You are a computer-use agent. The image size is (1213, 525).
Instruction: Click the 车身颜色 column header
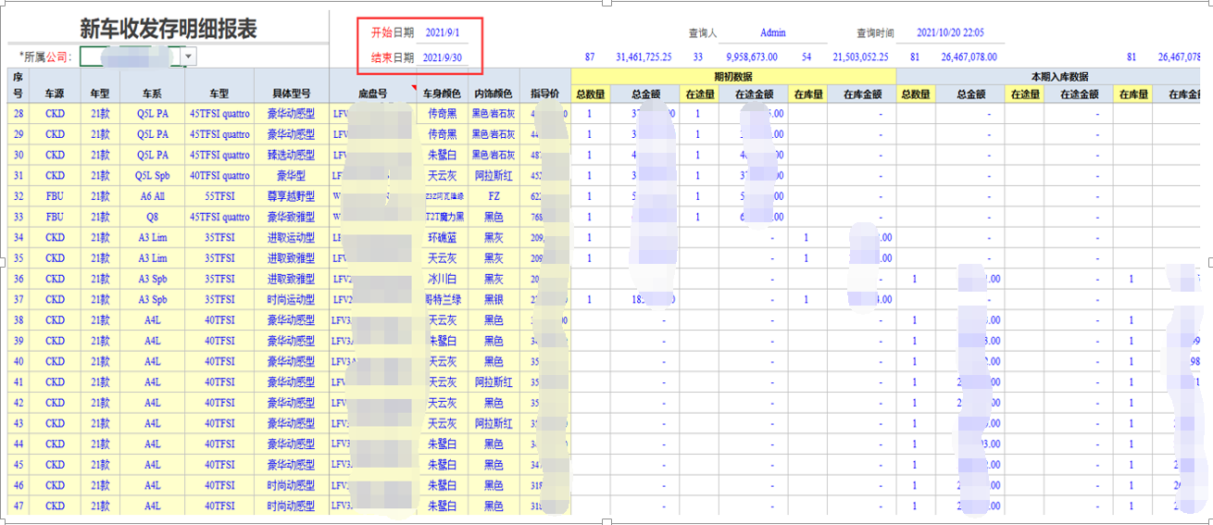pyautogui.click(x=441, y=94)
